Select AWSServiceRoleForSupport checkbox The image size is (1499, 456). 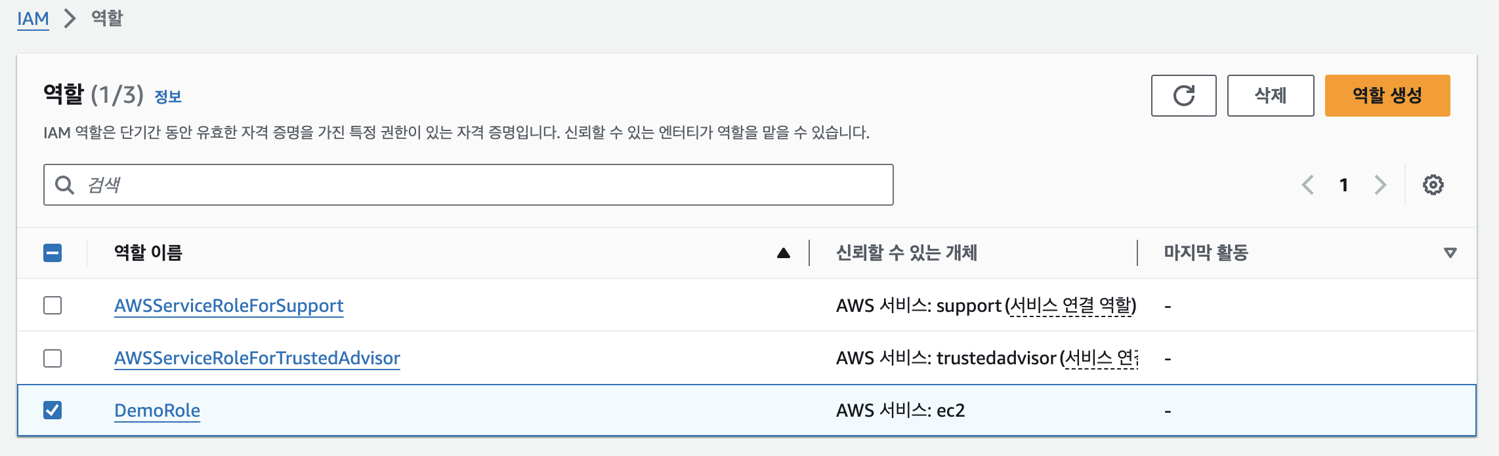53,305
